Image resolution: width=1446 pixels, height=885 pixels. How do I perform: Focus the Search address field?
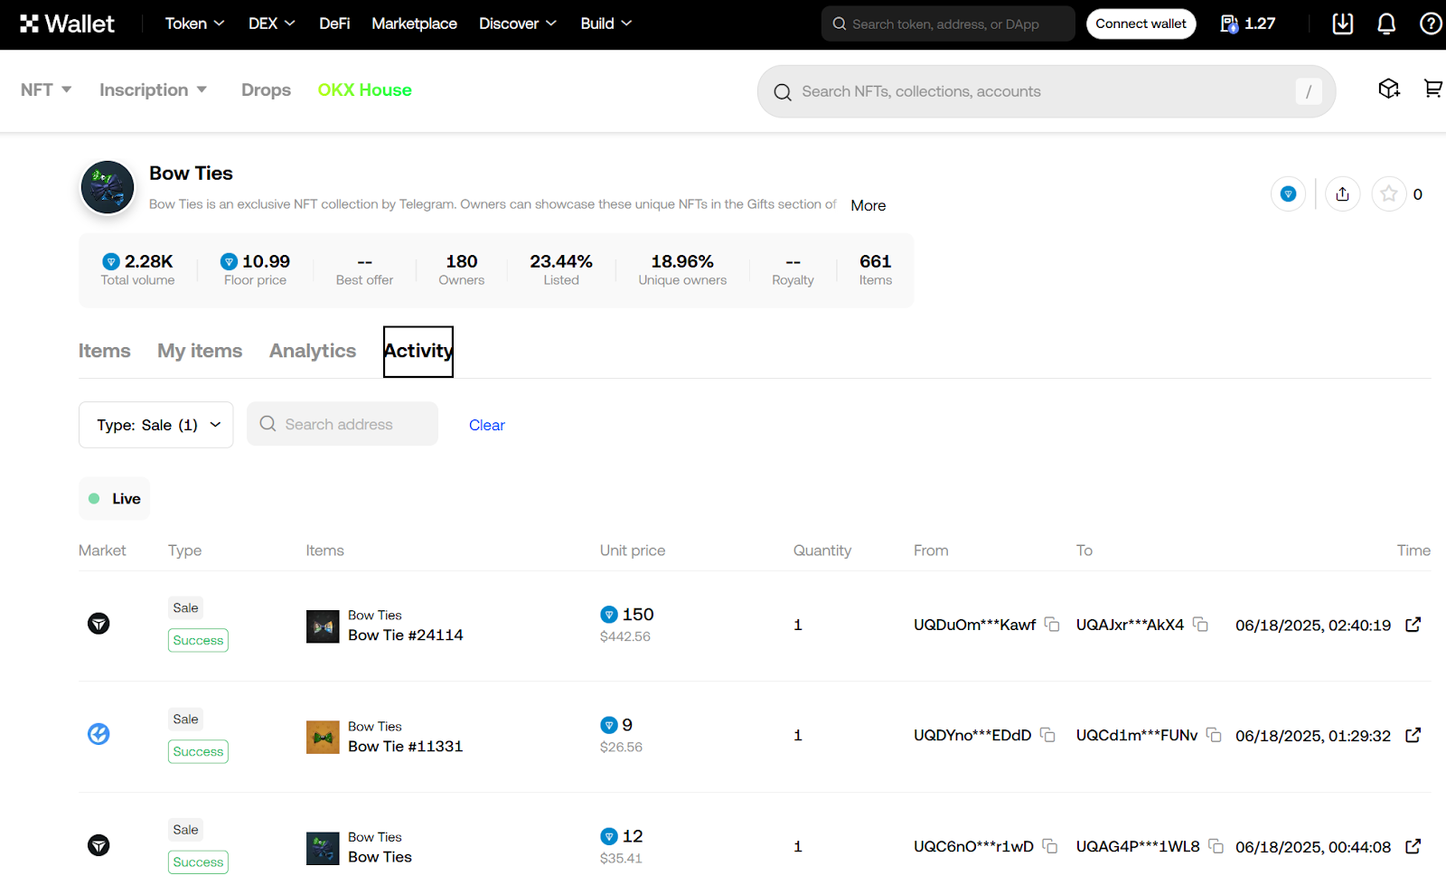pos(343,424)
